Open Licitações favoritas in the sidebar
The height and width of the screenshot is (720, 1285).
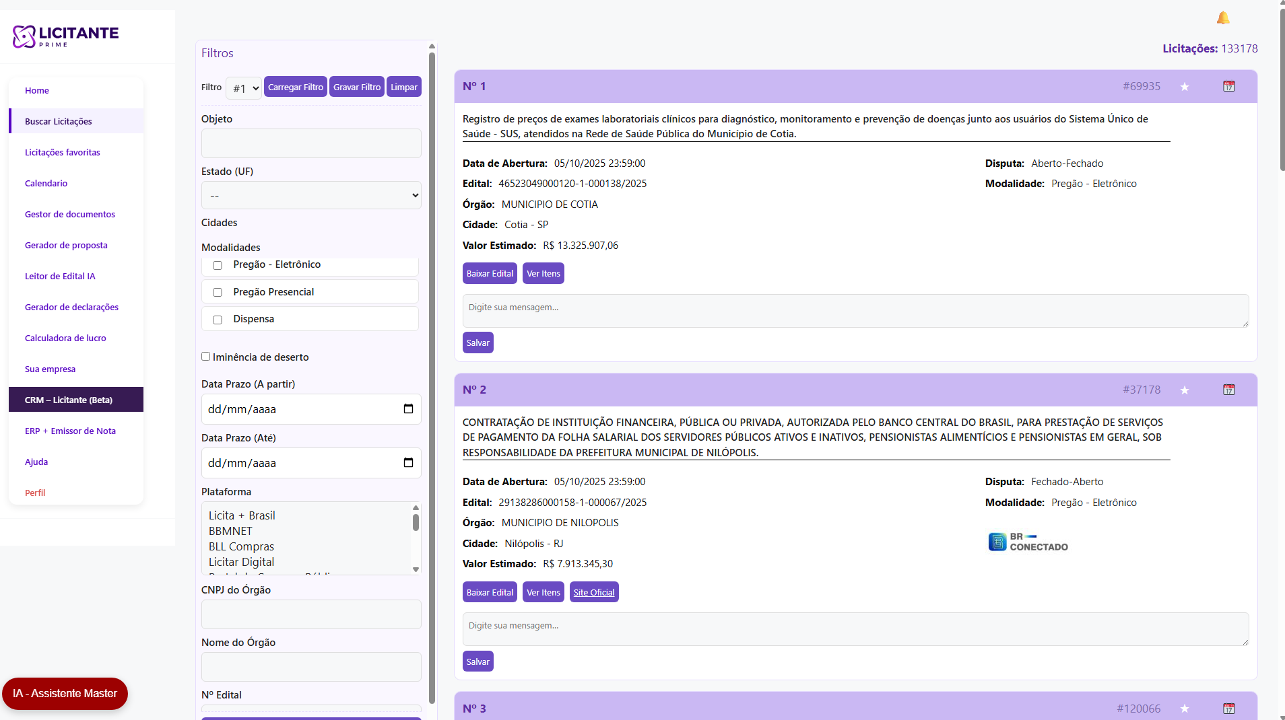coord(63,153)
